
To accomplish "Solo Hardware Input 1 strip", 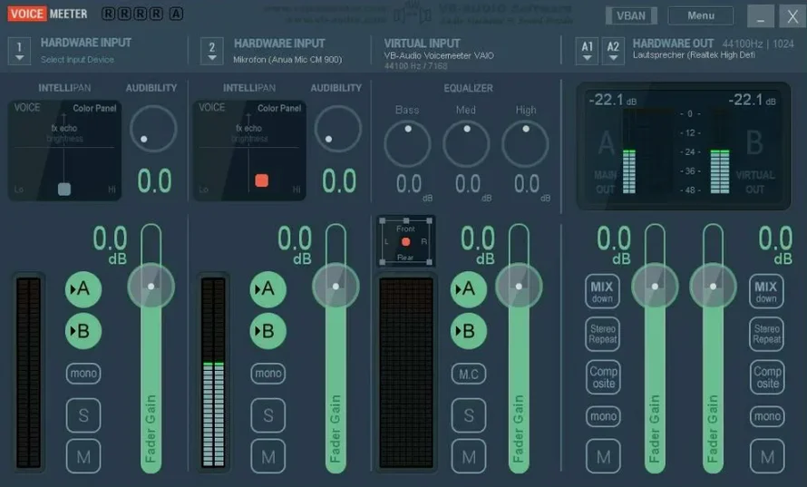I will 83,415.
